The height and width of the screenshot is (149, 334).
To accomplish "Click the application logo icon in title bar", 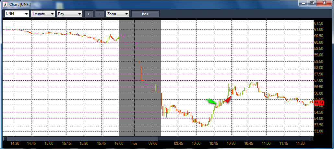I will pos(5,4).
